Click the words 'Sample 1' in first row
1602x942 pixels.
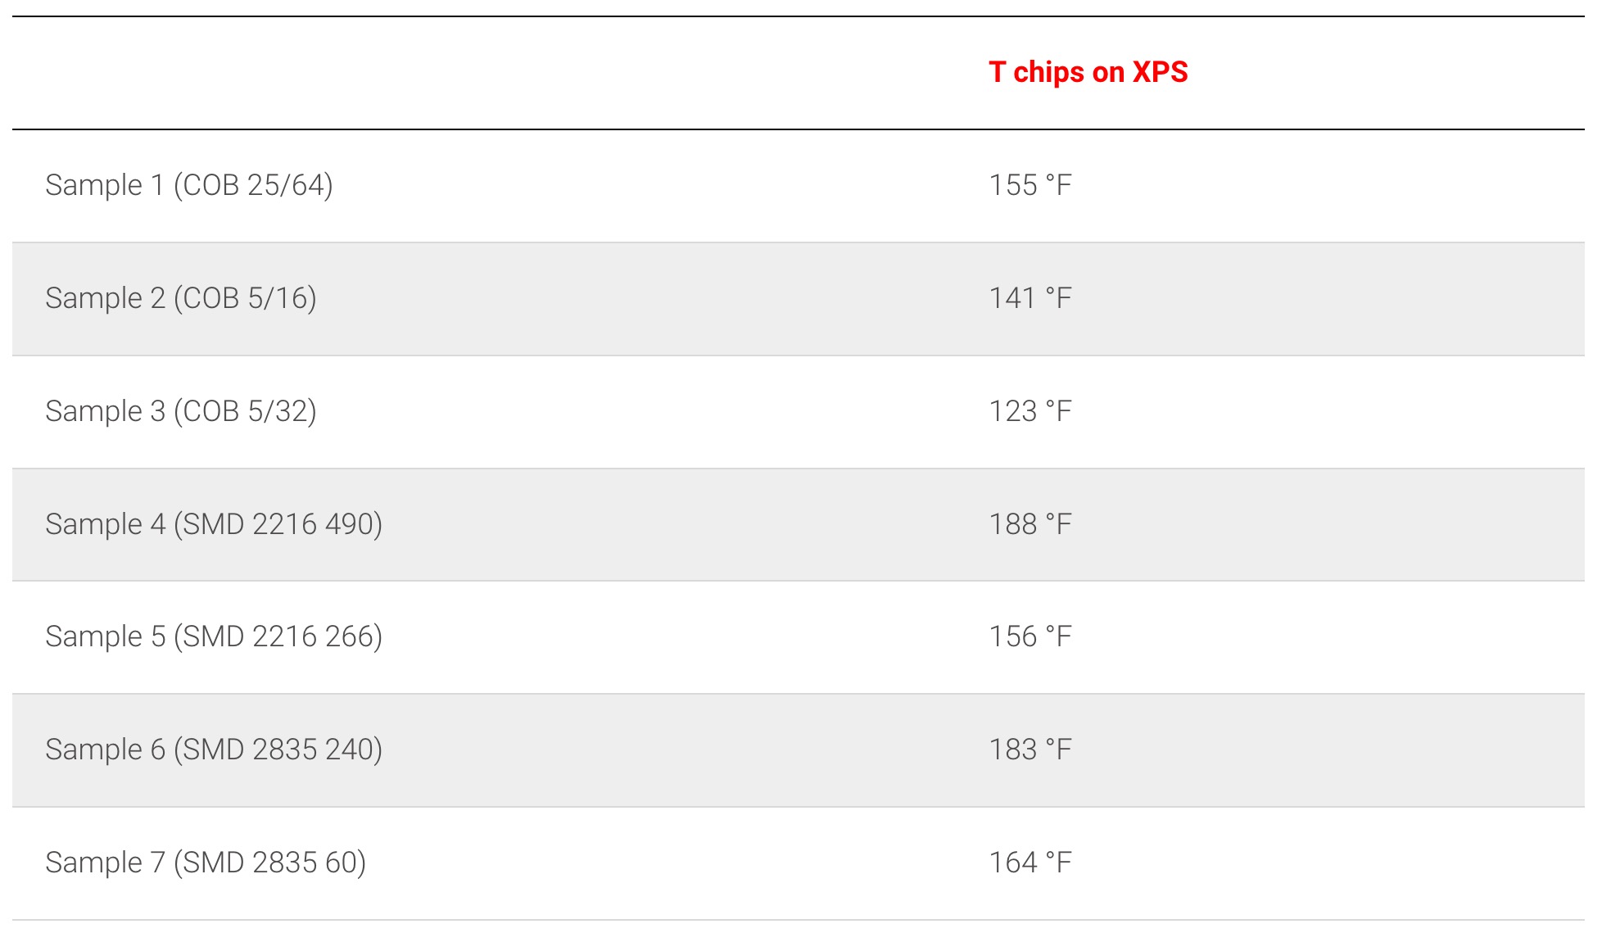pos(104,185)
